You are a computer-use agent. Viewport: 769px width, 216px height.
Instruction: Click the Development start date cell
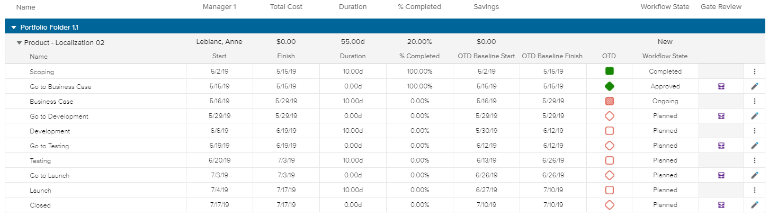point(219,131)
